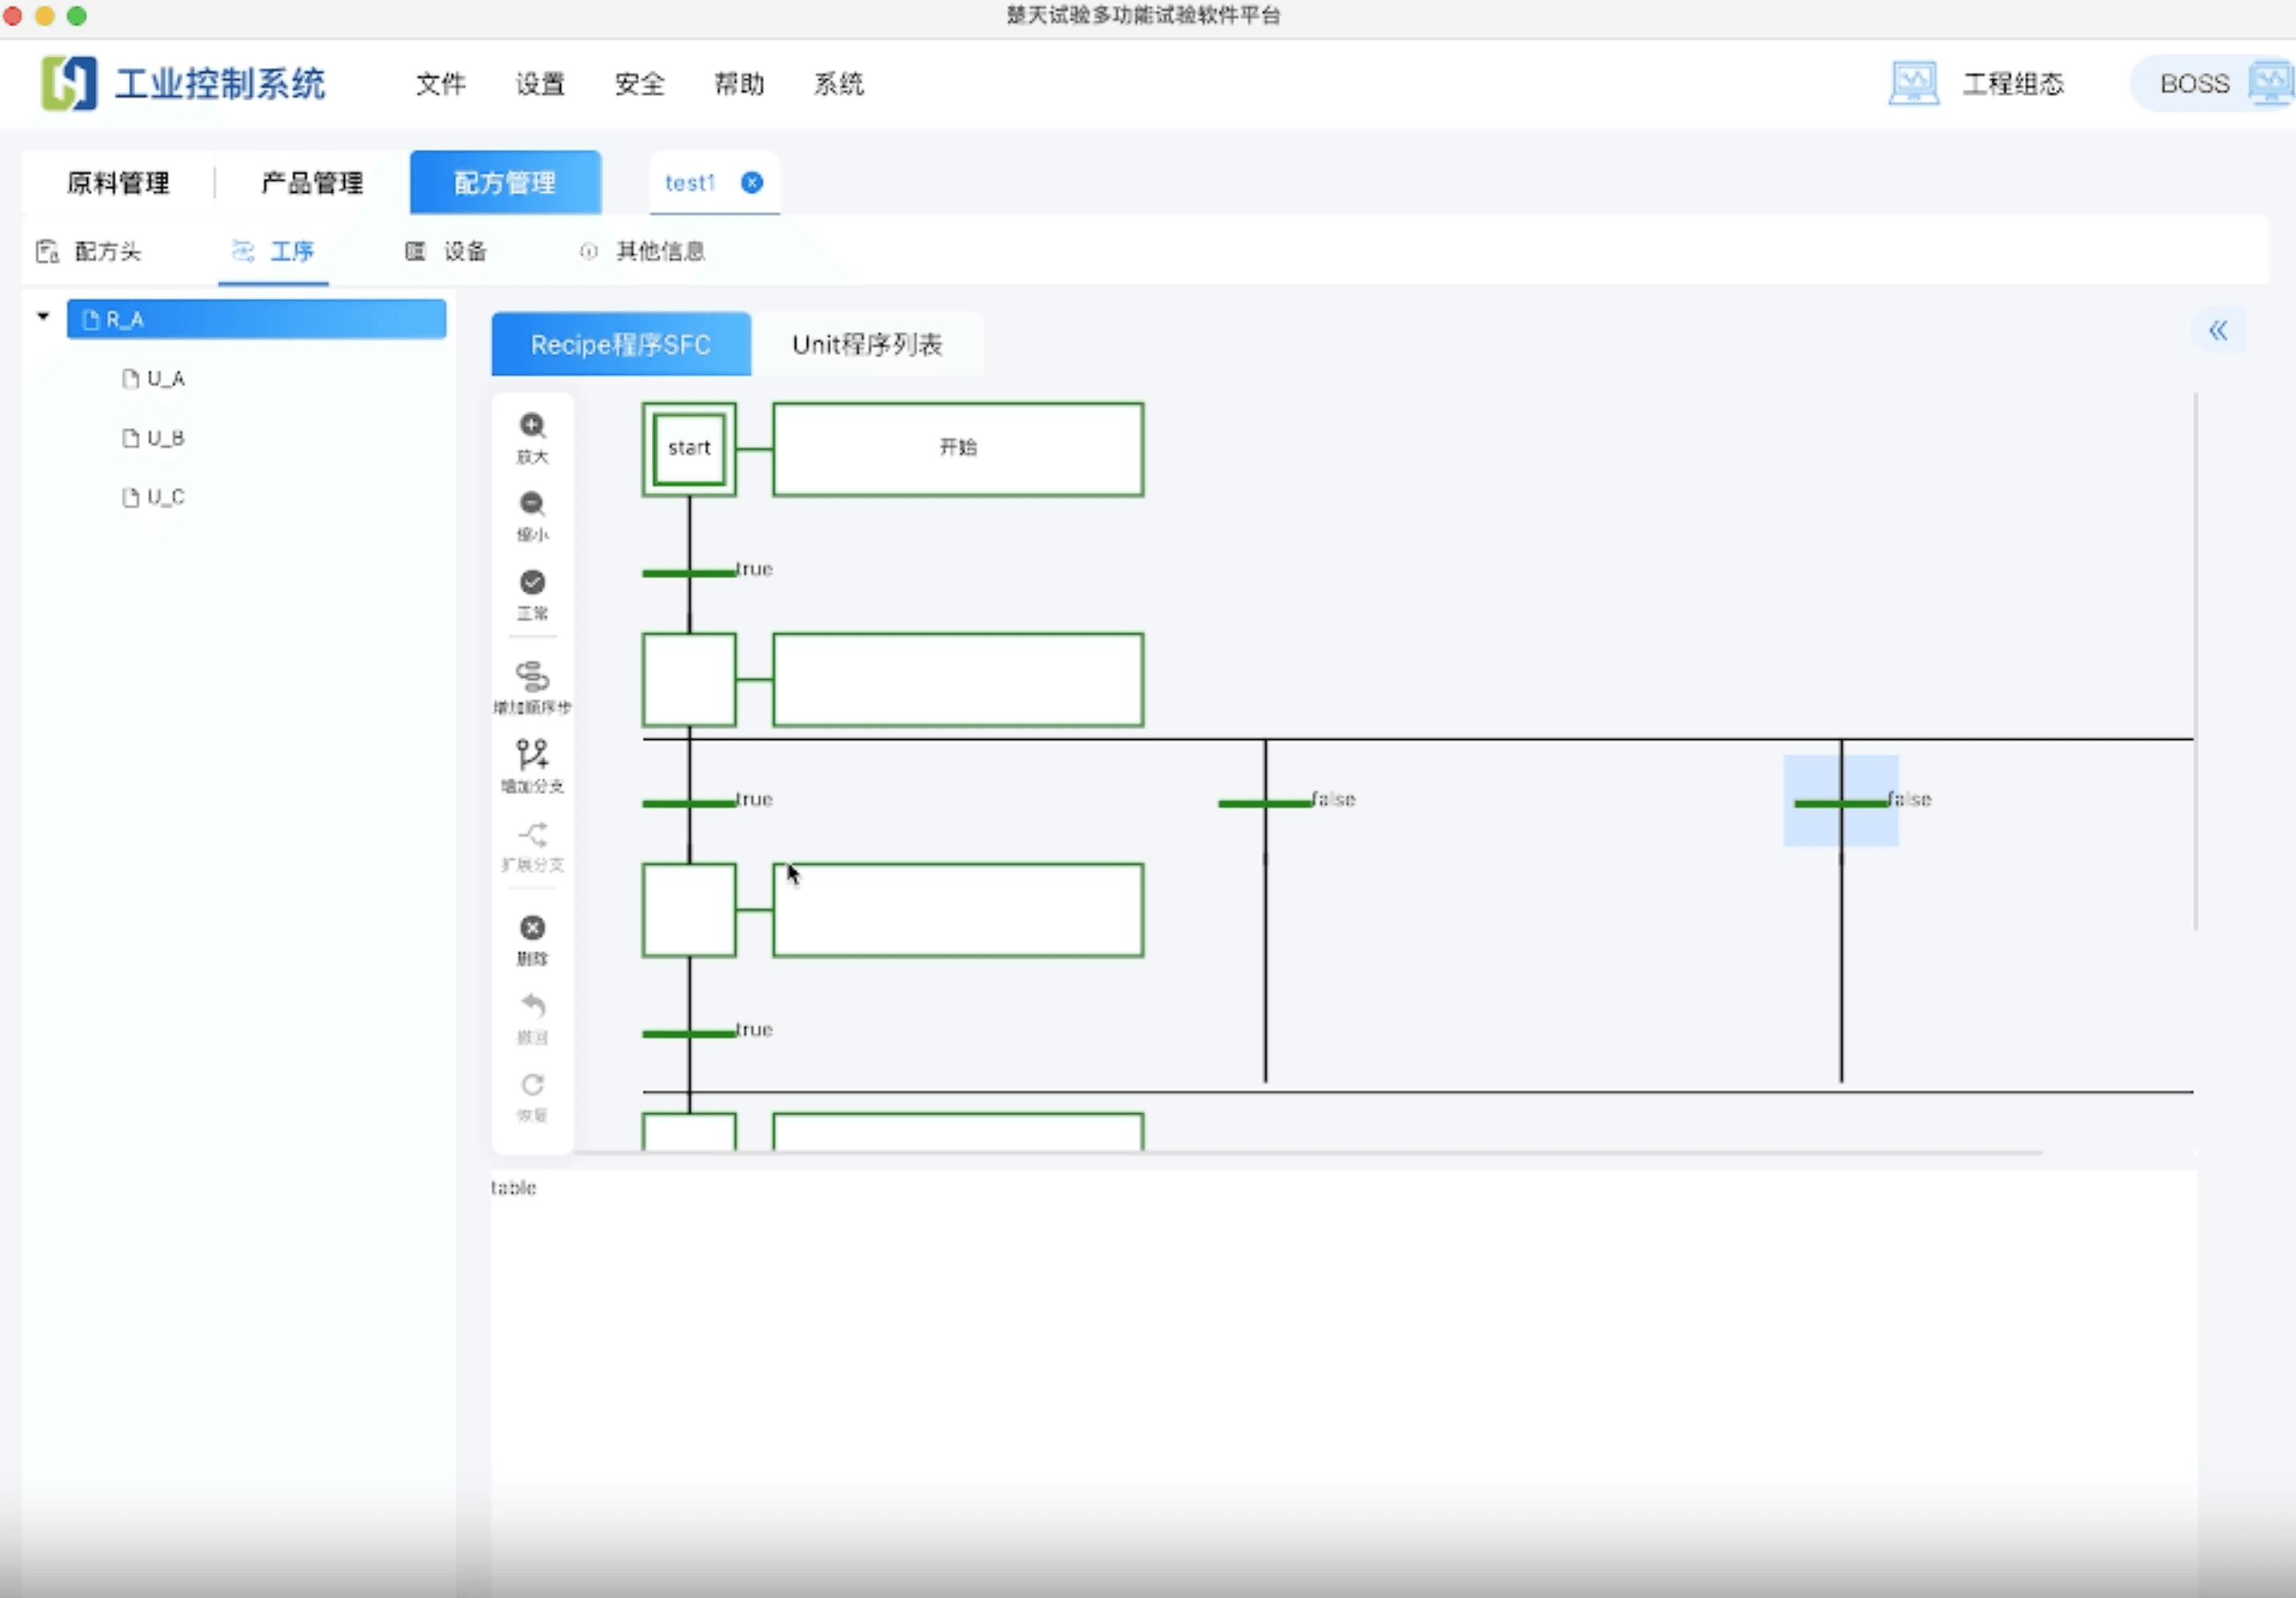This screenshot has width=2296, height=1598.
Task: Click the 工程组态 monitor icon
Action: tap(1914, 83)
